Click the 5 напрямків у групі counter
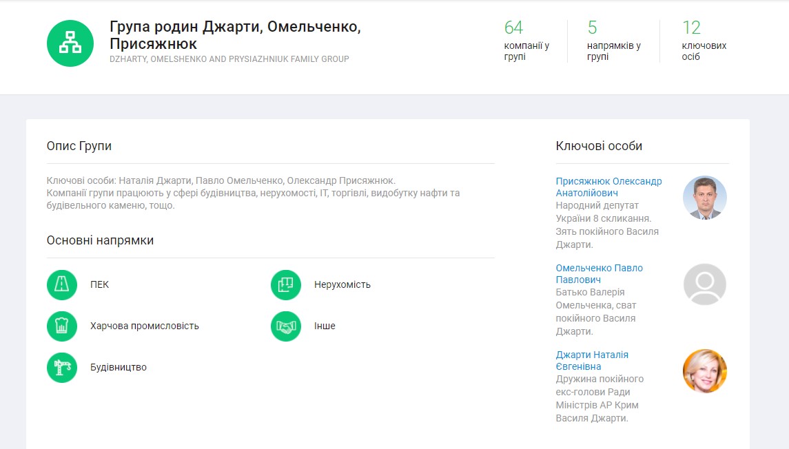 click(x=613, y=41)
